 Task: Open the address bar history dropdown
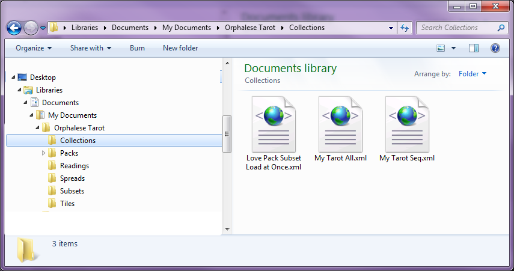pyautogui.click(x=391, y=28)
